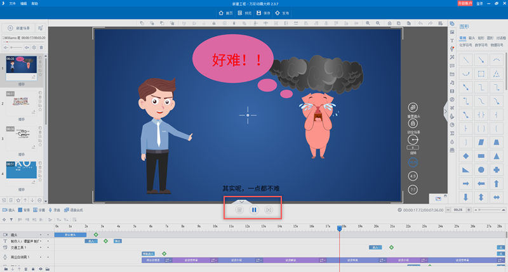The width and height of the screenshot is (508, 272).
Task: Select the down arrow shape
Action: [465, 197]
